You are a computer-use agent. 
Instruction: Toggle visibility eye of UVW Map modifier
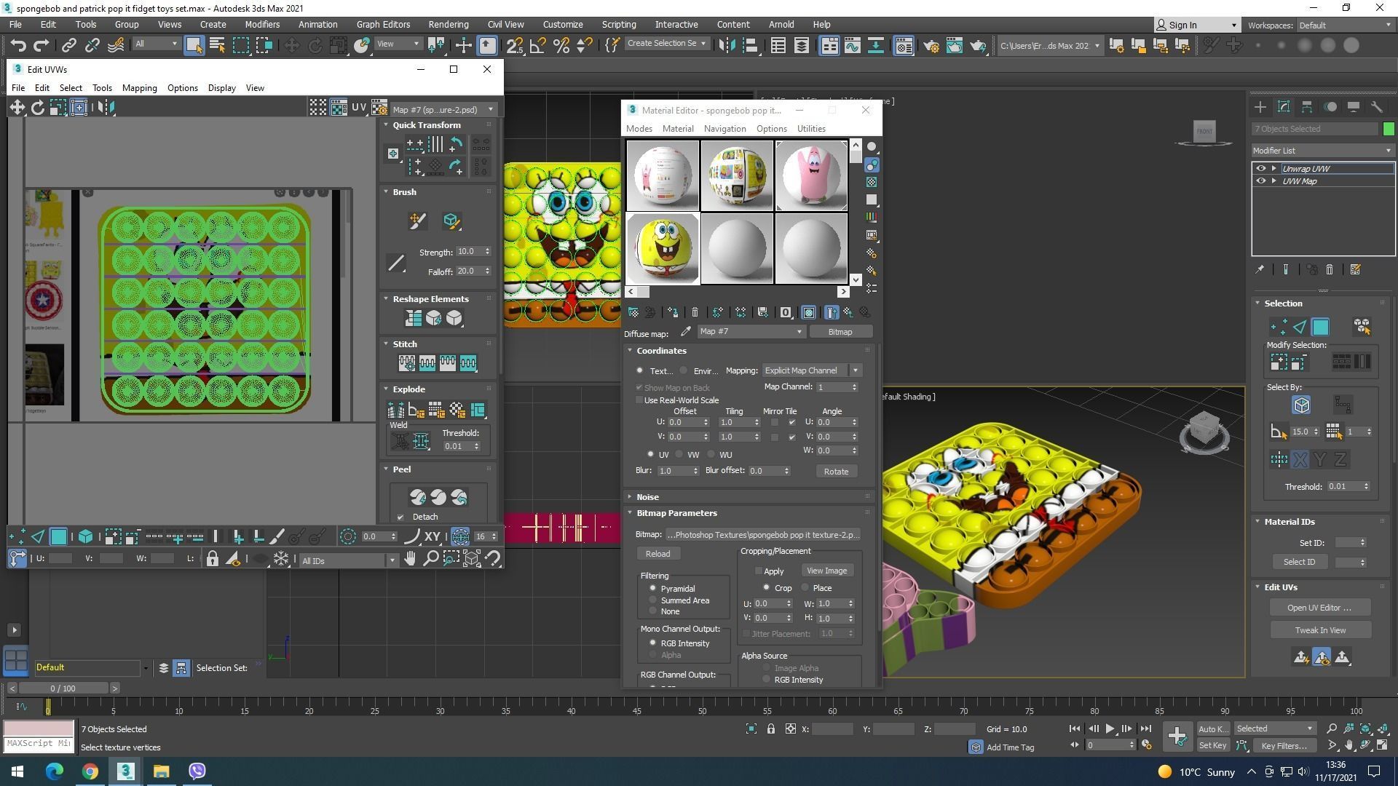point(1261,180)
